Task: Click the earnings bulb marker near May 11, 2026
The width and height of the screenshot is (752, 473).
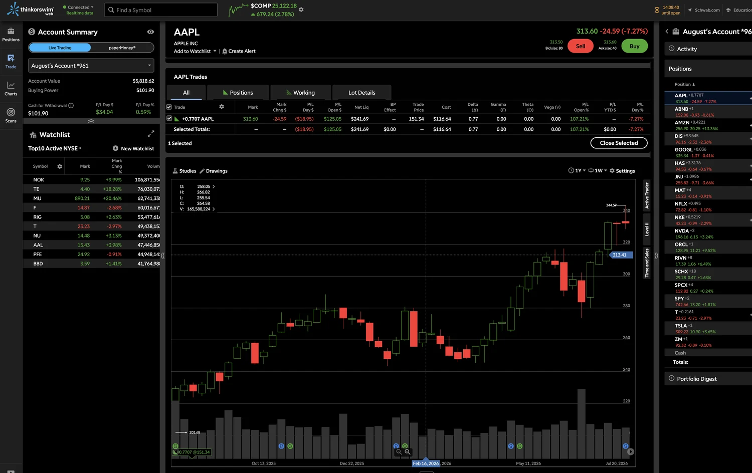Action: (511, 446)
